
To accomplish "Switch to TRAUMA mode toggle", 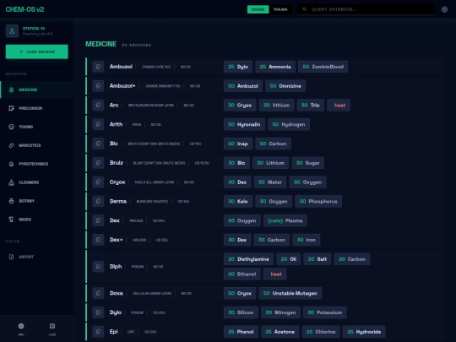I will pos(280,9).
